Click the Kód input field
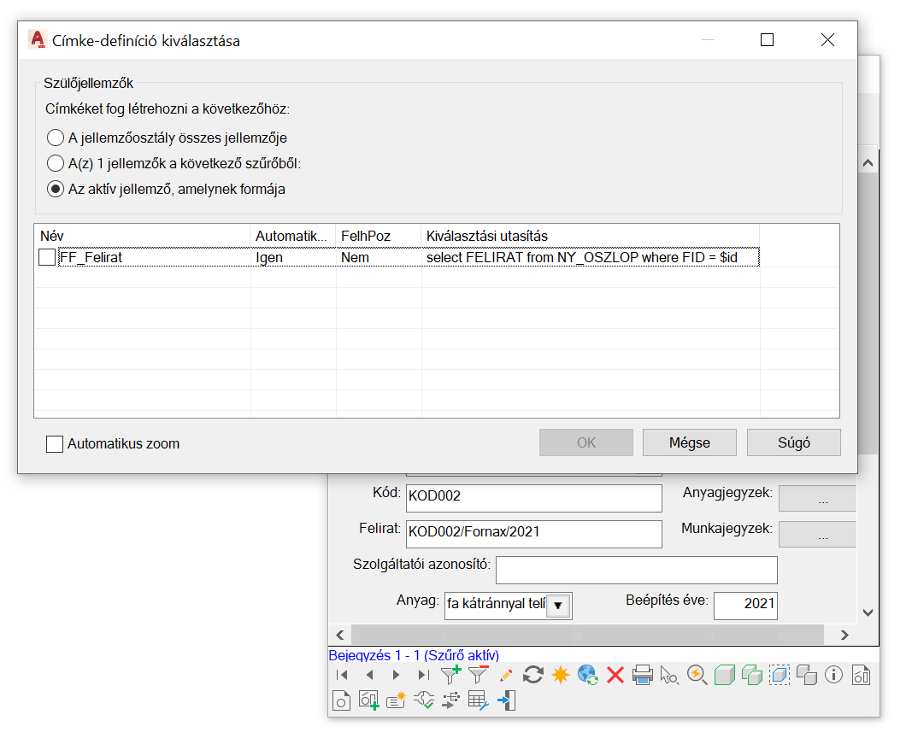912x744 pixels. tap(534, 498)
